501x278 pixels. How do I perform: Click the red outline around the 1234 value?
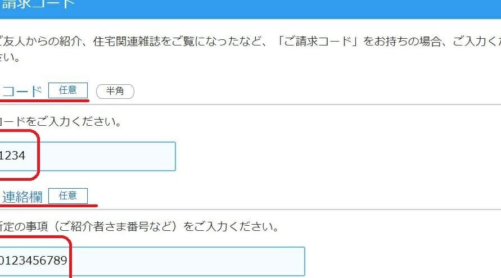(x=38, y=154)
